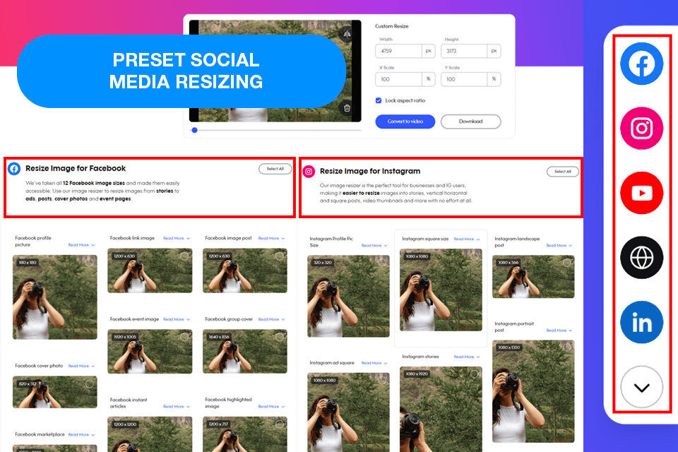
Task: Expand Read More for Facebook highlighted image
Action: tap(271, 407)
